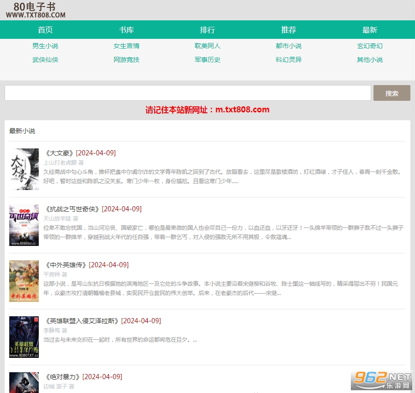This screenshot has height=393, width=415.
Task: Click the search text input box
Action: click(x=187, y=93)
